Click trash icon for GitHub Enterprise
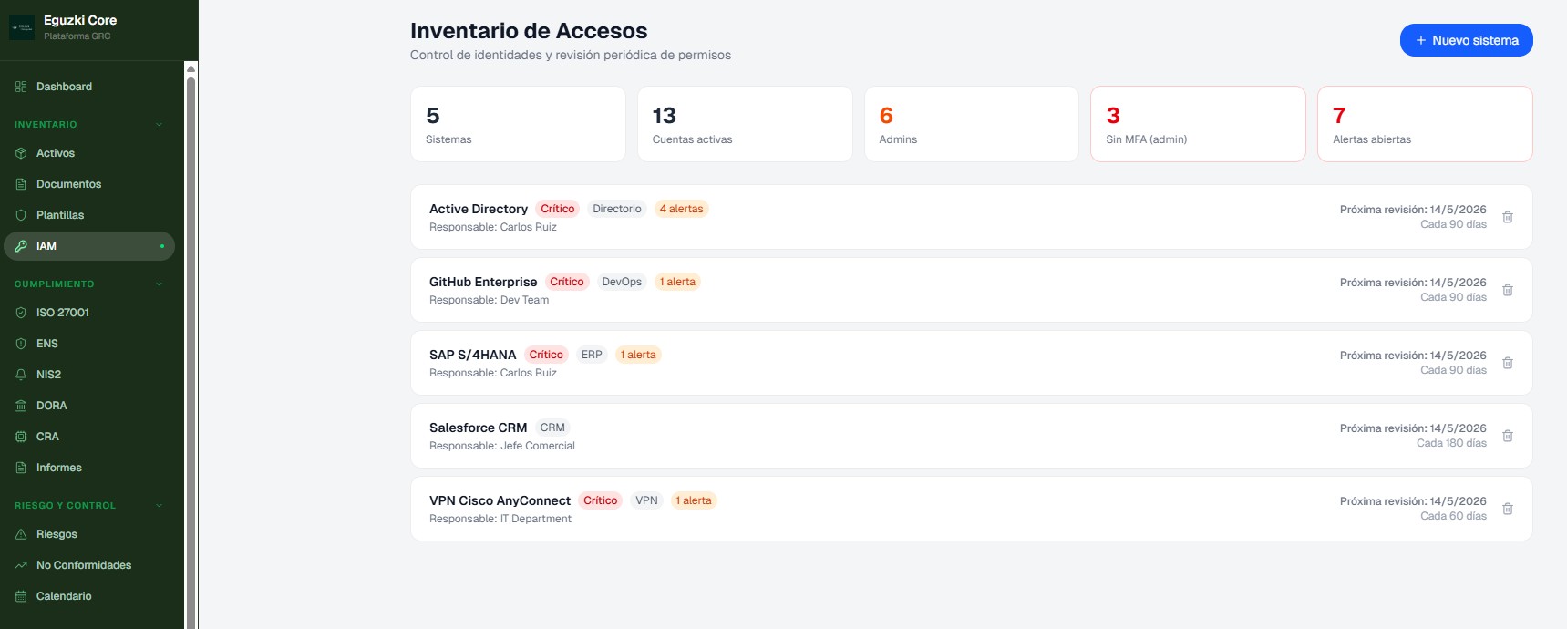This screenshot has width=1567, height=629. coord(1507,290)
